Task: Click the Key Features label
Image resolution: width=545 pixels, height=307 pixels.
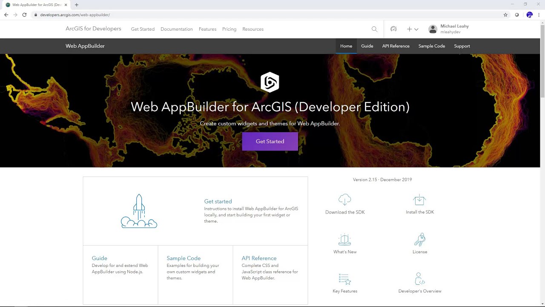Action: [x=345, y=291]
